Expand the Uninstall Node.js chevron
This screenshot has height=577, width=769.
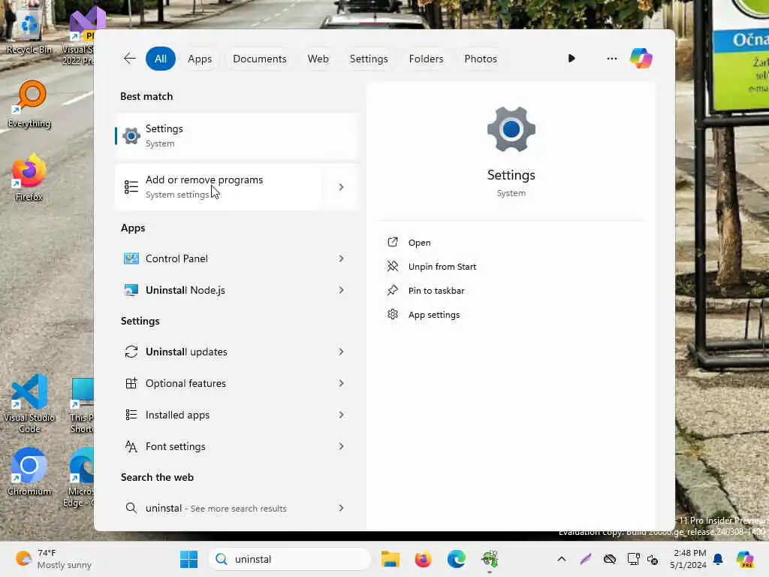click(x=341, y=290)
